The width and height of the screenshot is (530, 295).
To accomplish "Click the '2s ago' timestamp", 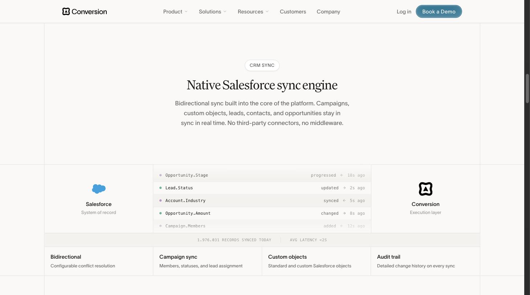I will point(357,188).
